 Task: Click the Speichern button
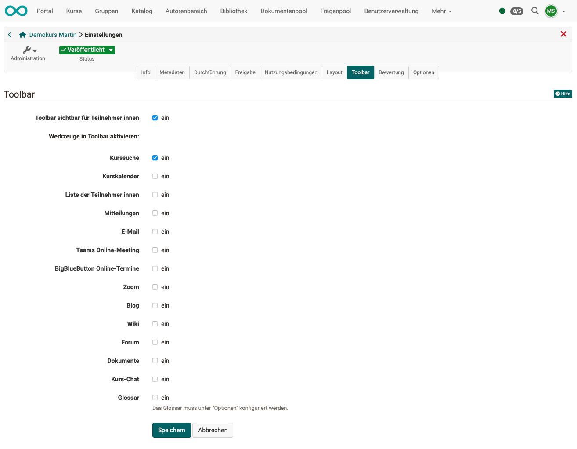tap(171, 430)
